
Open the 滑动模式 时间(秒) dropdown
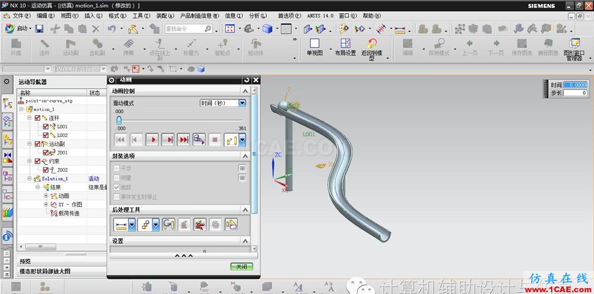[223, 103]
